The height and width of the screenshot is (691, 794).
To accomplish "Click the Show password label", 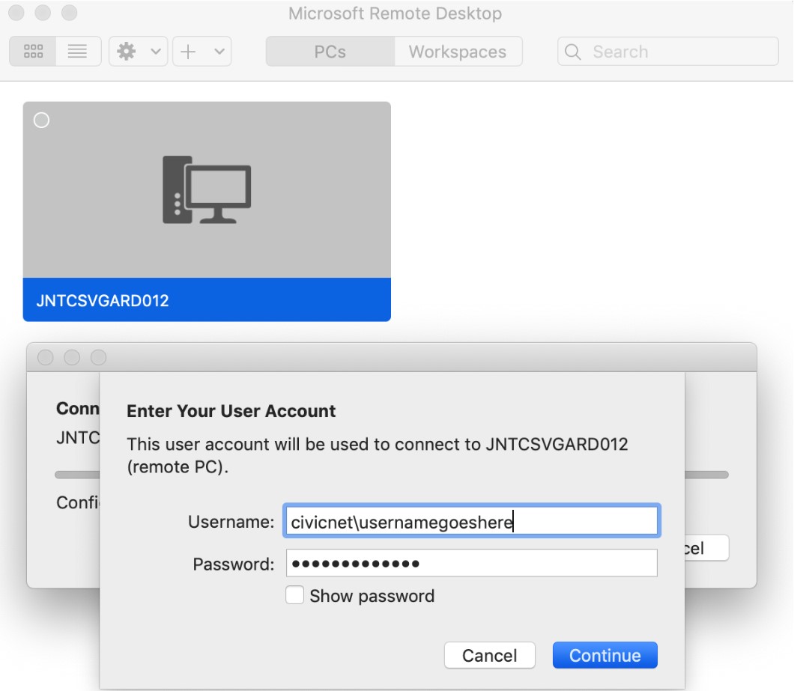I will [x=372, y=596].
